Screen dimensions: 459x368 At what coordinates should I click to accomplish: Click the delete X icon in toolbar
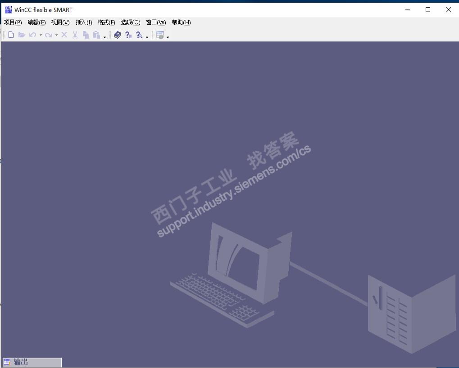(x=64, y=35)
